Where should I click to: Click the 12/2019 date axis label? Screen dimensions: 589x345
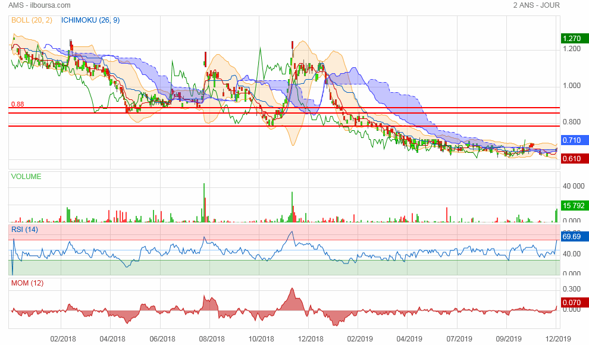coord(558,338)
